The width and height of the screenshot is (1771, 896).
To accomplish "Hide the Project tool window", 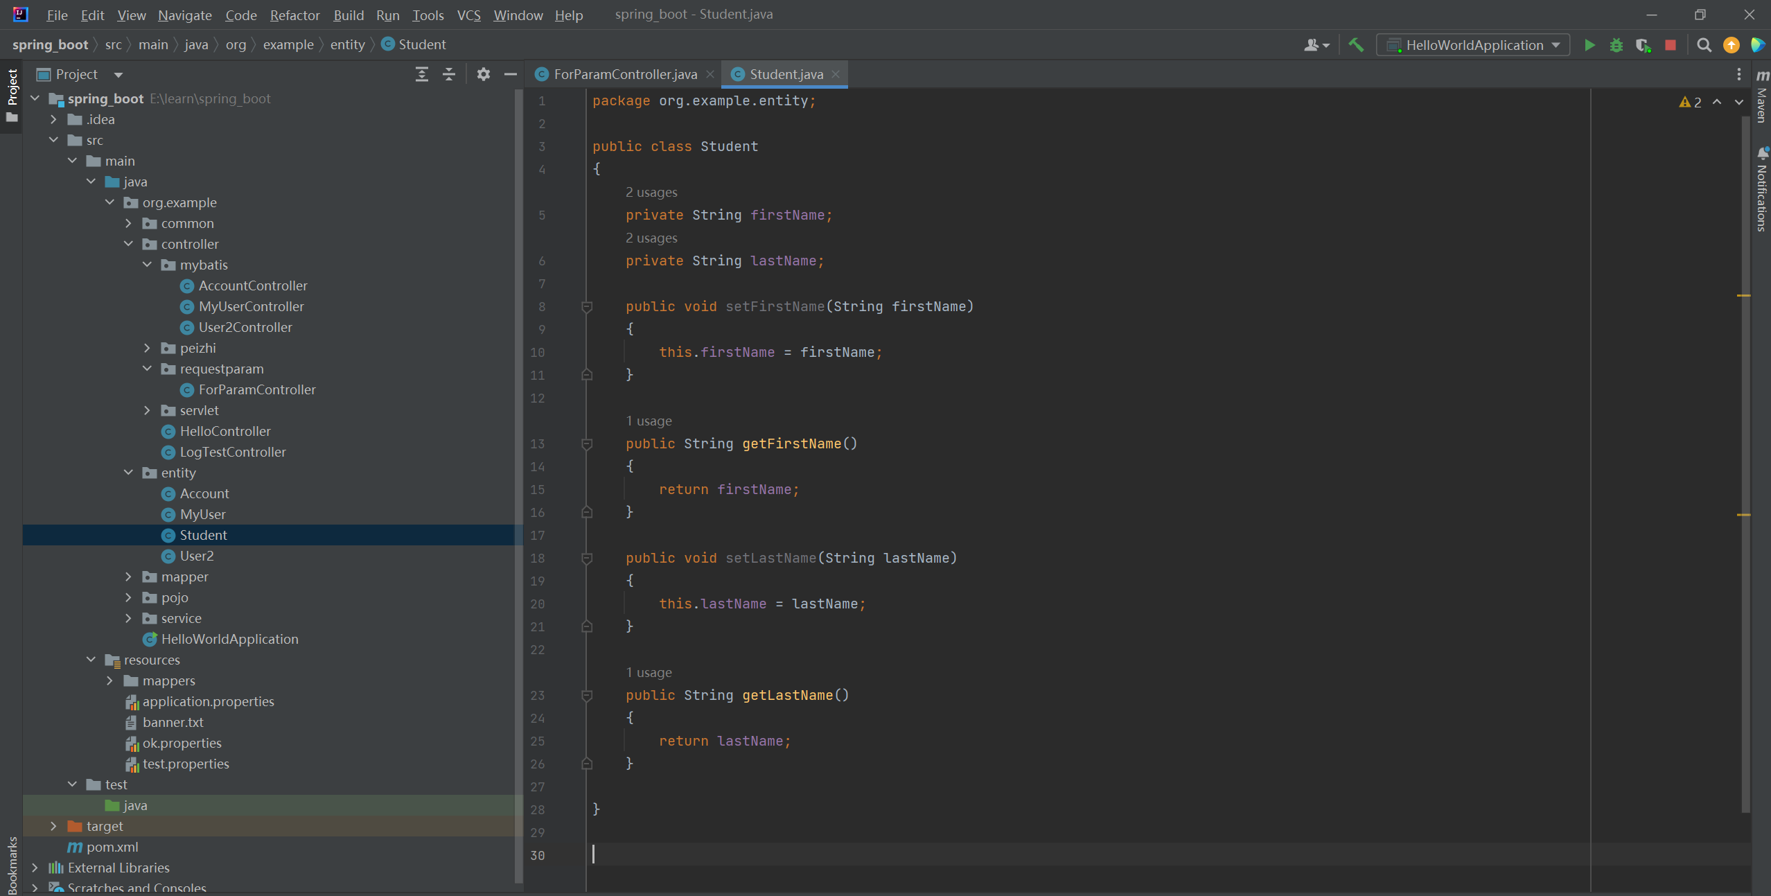I will (511, 74).
